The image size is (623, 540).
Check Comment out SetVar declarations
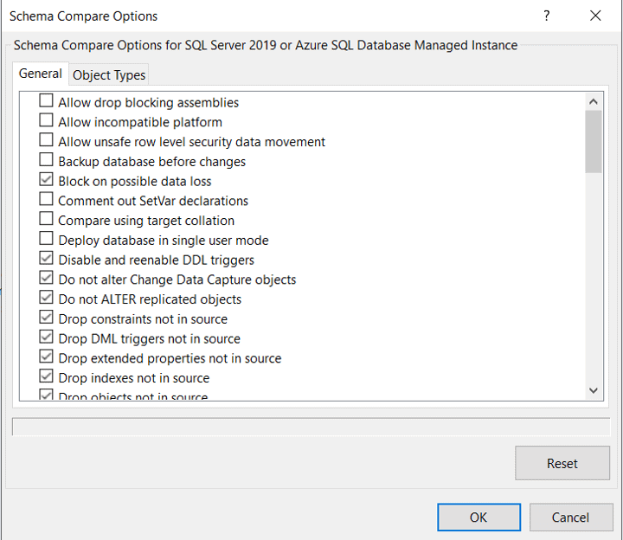pyautogui.click(x=46, y=199)
